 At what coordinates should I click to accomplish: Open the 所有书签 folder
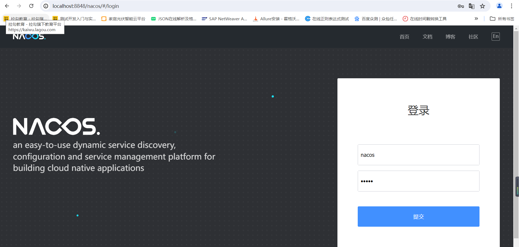502,19
